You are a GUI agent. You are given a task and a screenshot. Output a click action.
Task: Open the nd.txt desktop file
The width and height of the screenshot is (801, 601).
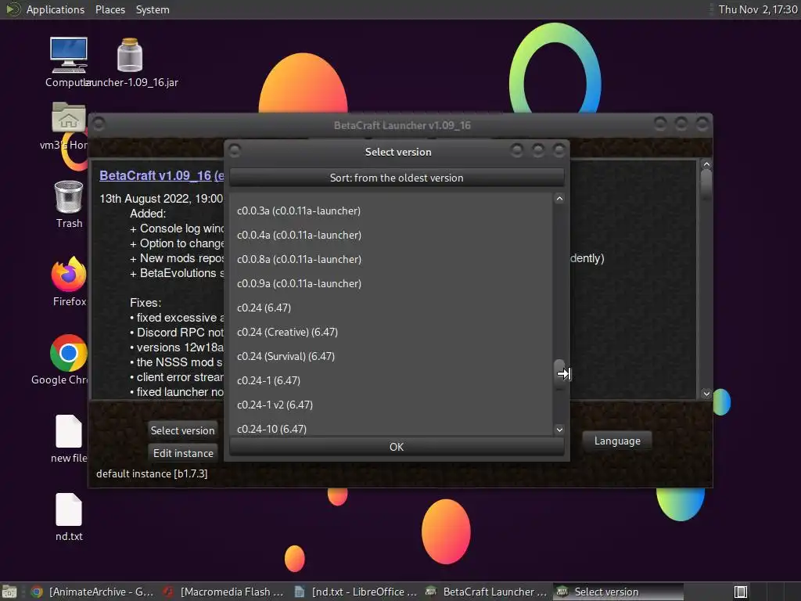coord(69,509)
